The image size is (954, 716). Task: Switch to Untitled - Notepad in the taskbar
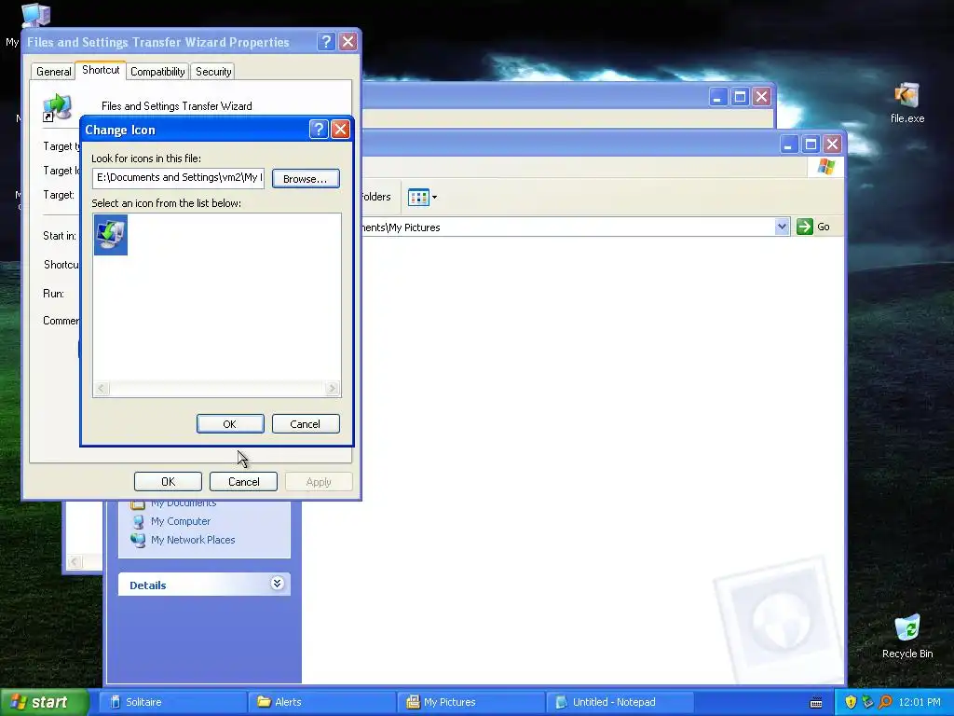pyautogui.click(x=620, y=702)
